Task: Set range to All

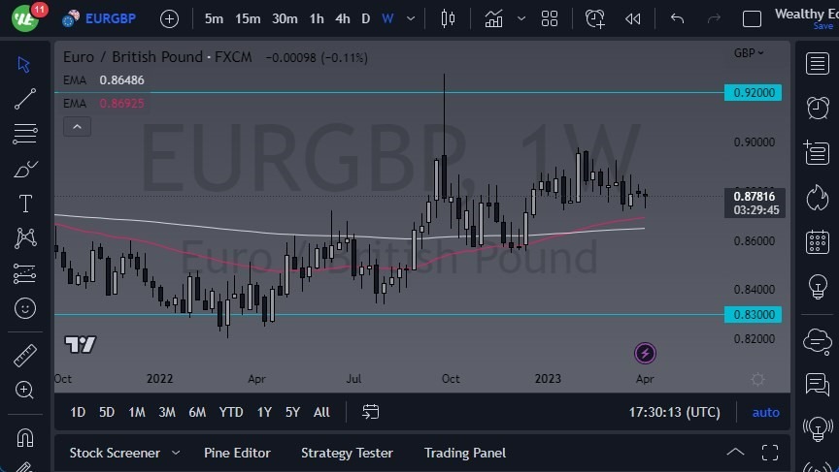Action: point(321,412)
